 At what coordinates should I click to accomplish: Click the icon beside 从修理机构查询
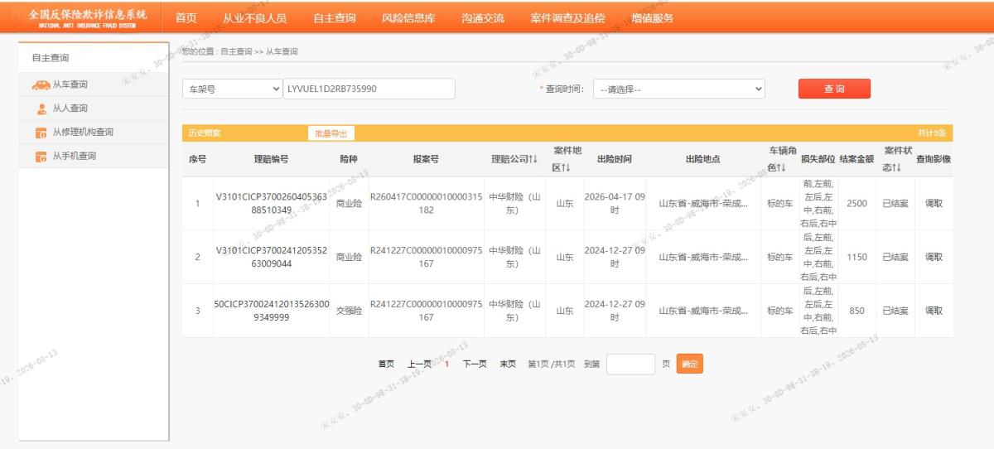pos(41,133)
